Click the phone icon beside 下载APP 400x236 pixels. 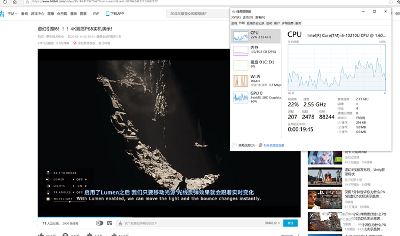(108, 14)
